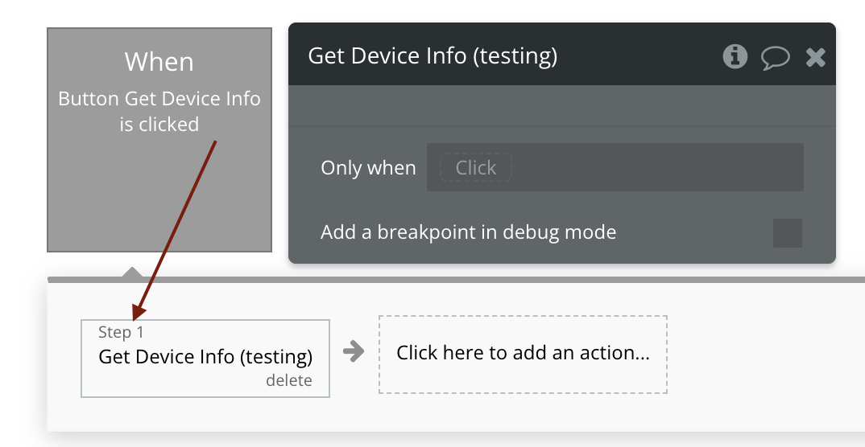
Task: Click the triangle pointer under the When event
Action: click(131, 273)
